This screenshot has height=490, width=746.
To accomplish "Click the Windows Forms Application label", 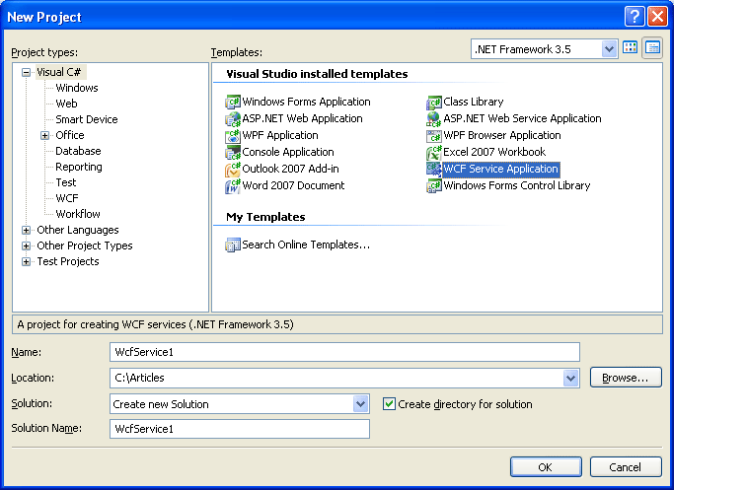I will 306,102.
